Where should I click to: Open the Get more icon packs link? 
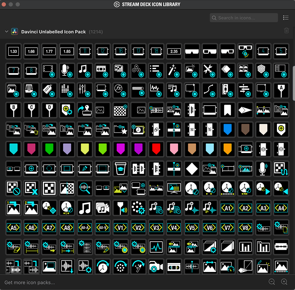click(29, 282)
